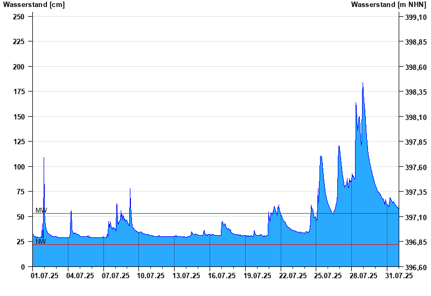Viewport: 431px width, 296px height.
Task: Click the date label 25.07.25
Action: click(x=328, y=276)
